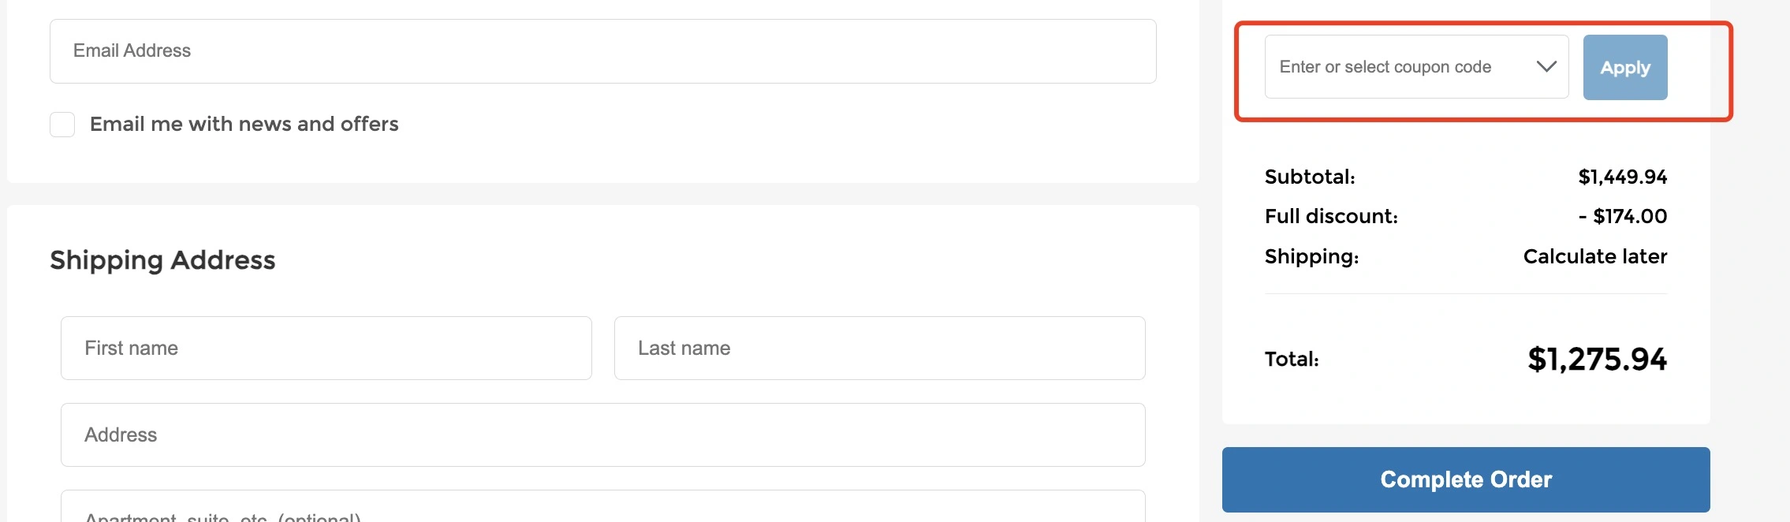Click the $1,275.94 total amount
Viewport: 1790px width, 522px height.
pyautogui.click(x=1597, y=360)
